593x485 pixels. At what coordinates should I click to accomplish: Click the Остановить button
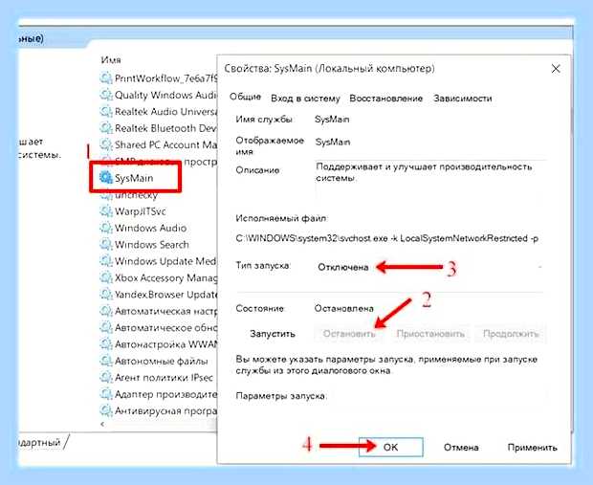tap(349, 334)
